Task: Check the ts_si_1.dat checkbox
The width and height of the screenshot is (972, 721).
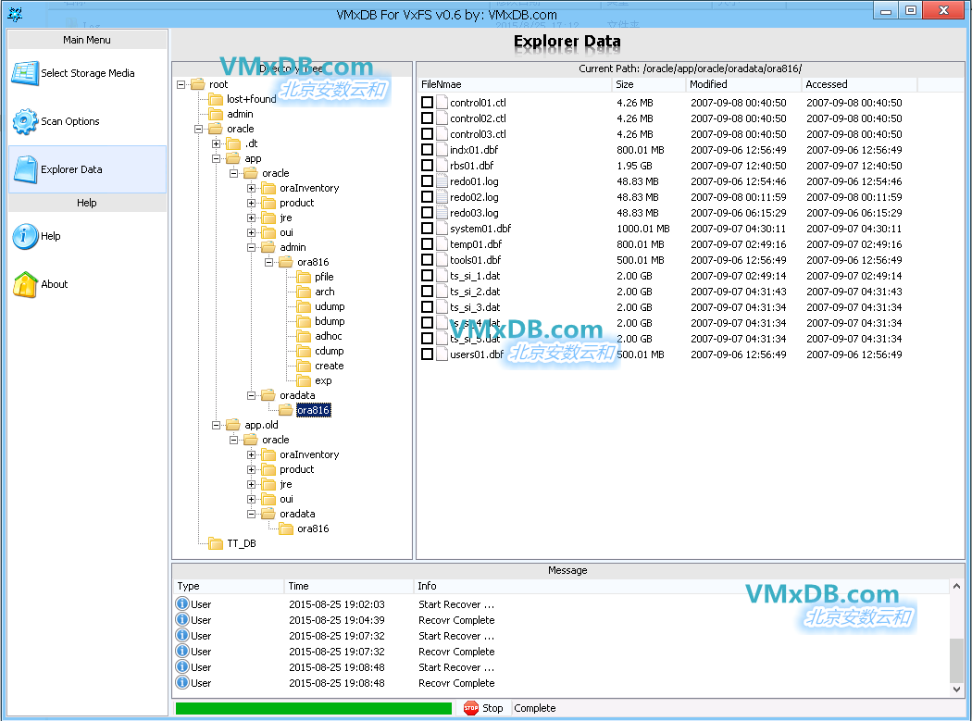Action: click(x=427, y=275)
